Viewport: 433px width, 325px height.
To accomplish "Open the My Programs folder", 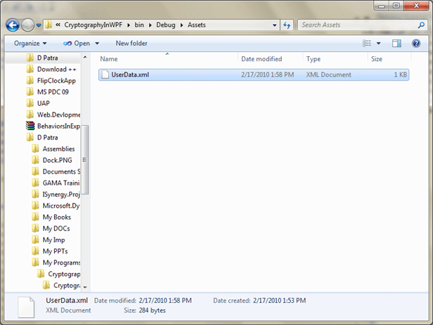I will (x=61, y=262).
